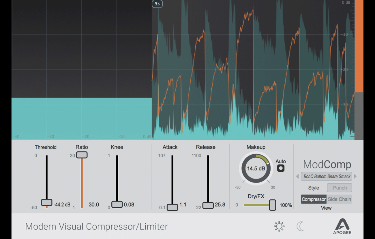Click the Threshold slider handle
Image resolution: width=375 pixels, height=239 pixels.
coord(46,202)
